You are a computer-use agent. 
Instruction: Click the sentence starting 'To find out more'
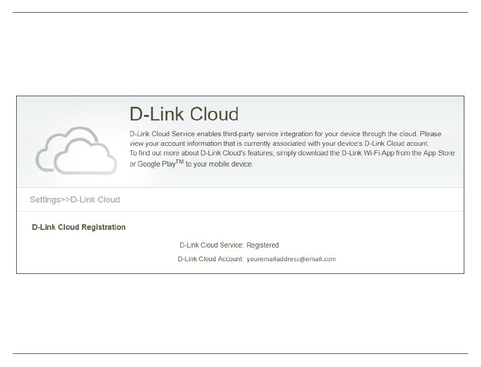[292, 158]
